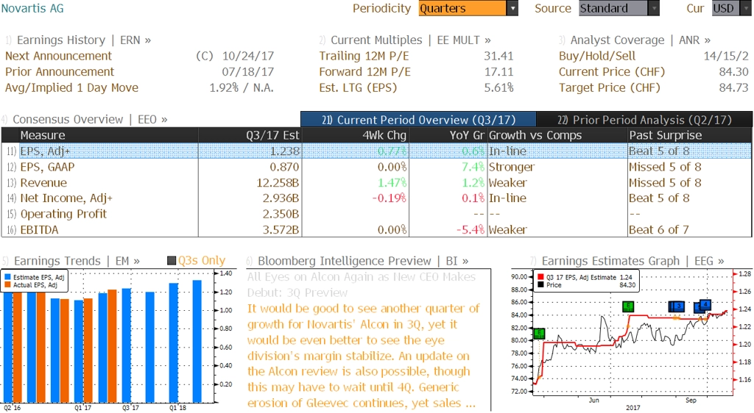
Task: Click the green E marker near 82.00 level
Action: [x=539, y=333]
